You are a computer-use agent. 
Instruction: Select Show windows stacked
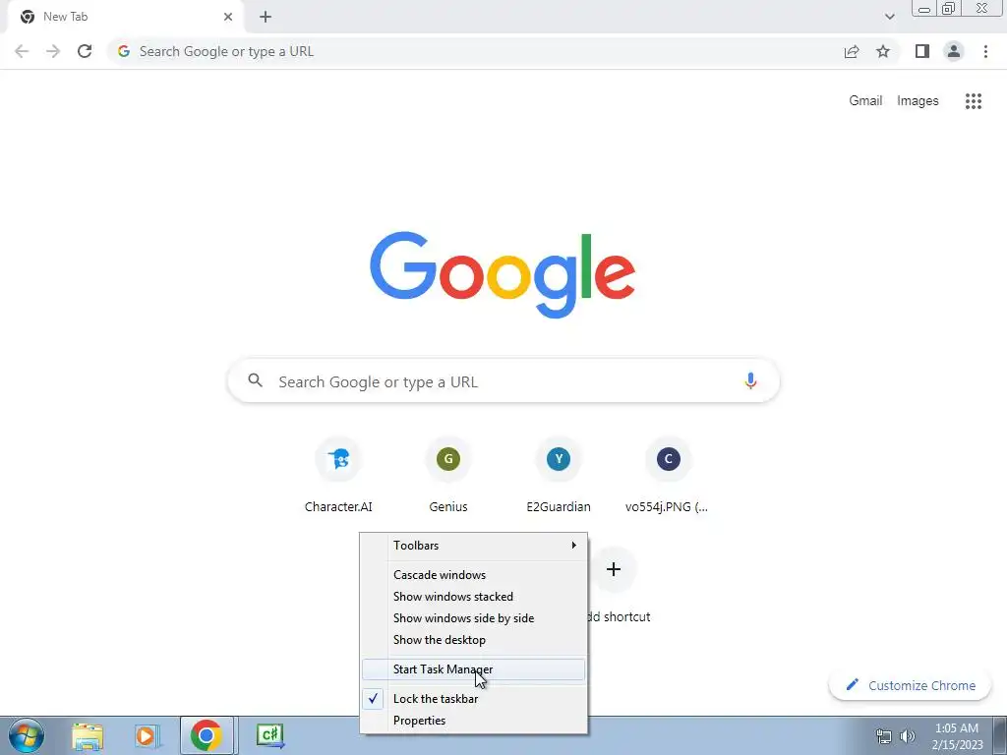pyautogui.click(x=473, y=597)
